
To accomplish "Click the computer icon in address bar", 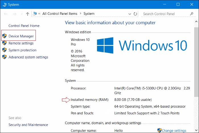I will [x=34, y=14].
